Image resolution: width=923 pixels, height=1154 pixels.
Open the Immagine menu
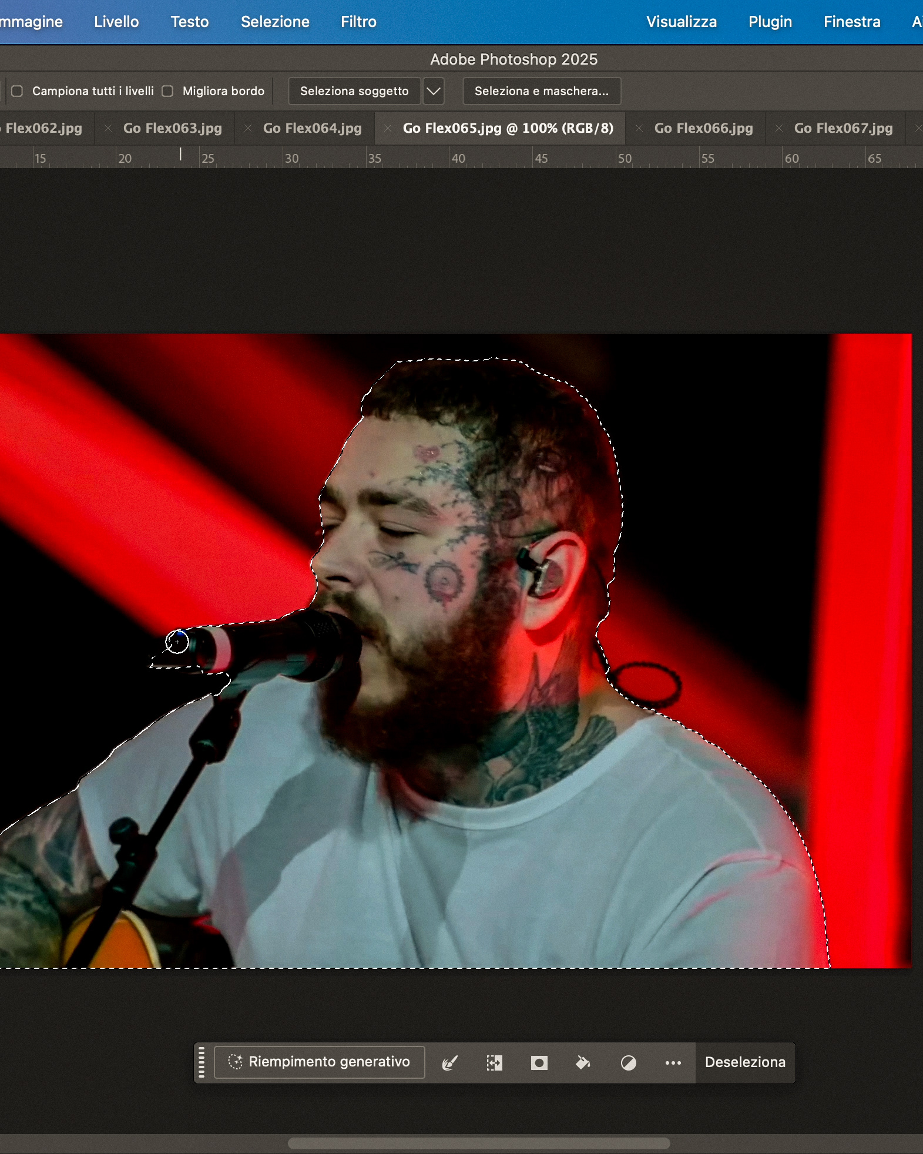coord(31,22)
